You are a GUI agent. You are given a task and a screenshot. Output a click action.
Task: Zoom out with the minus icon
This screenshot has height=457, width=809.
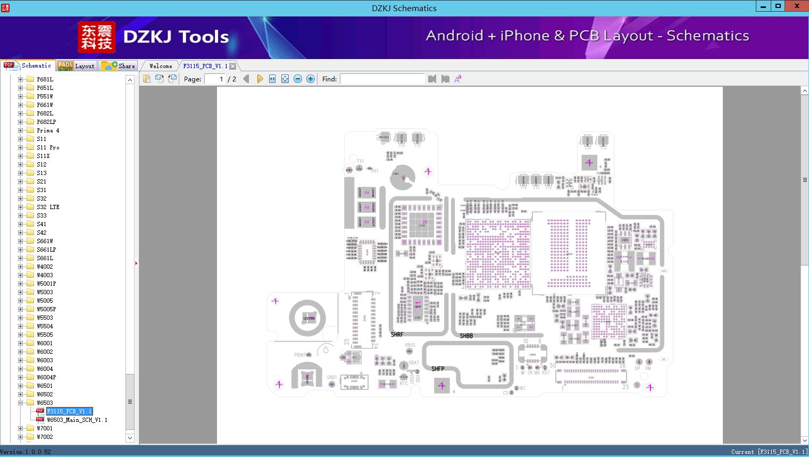coord(298,79)
